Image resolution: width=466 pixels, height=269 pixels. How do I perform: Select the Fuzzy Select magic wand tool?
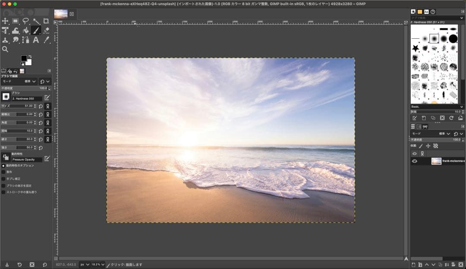tap(36, 21)
